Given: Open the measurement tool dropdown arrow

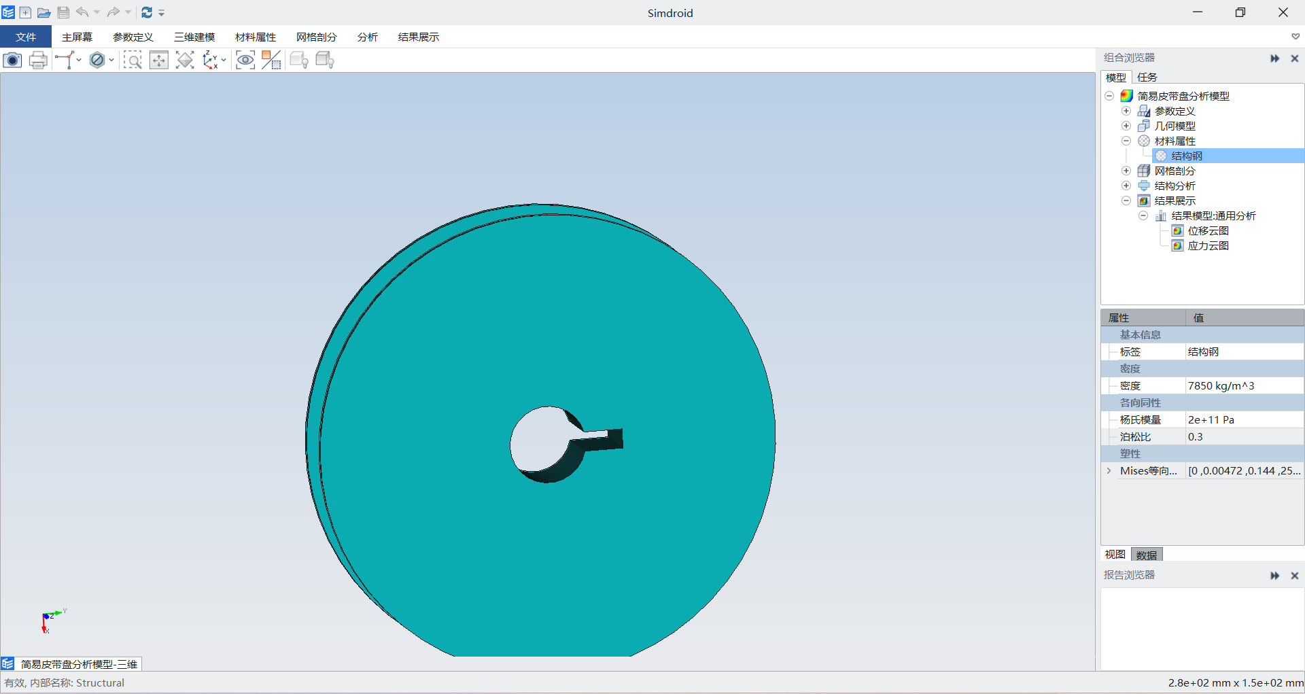Looking at the screenshot, I should click(x=79, y=60).
